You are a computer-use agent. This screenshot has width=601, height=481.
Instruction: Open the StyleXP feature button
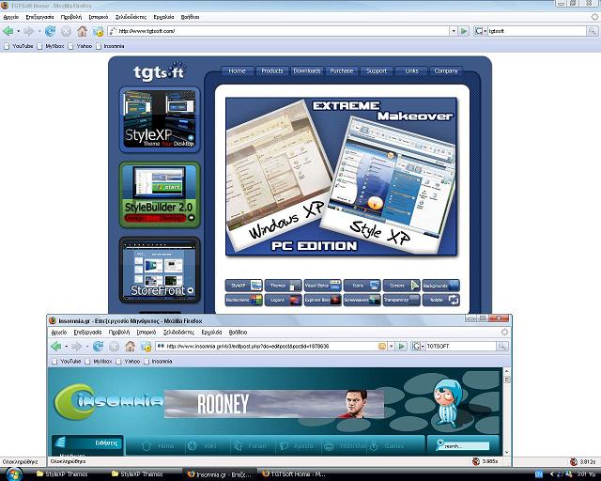tap(244, 286)
